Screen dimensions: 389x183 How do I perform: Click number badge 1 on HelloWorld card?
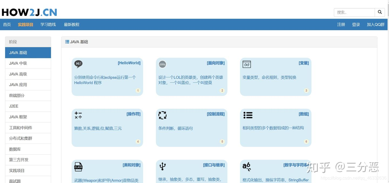click(138, 91)
